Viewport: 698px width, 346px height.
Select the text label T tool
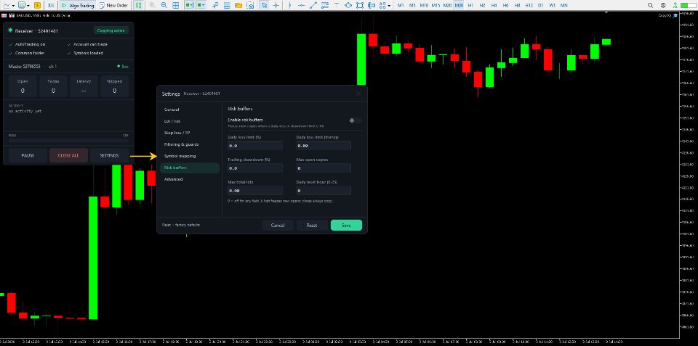point(336,5)
